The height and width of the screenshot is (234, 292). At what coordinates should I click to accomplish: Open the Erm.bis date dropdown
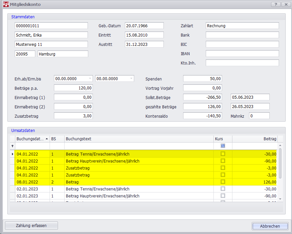[x=131, y=79]
